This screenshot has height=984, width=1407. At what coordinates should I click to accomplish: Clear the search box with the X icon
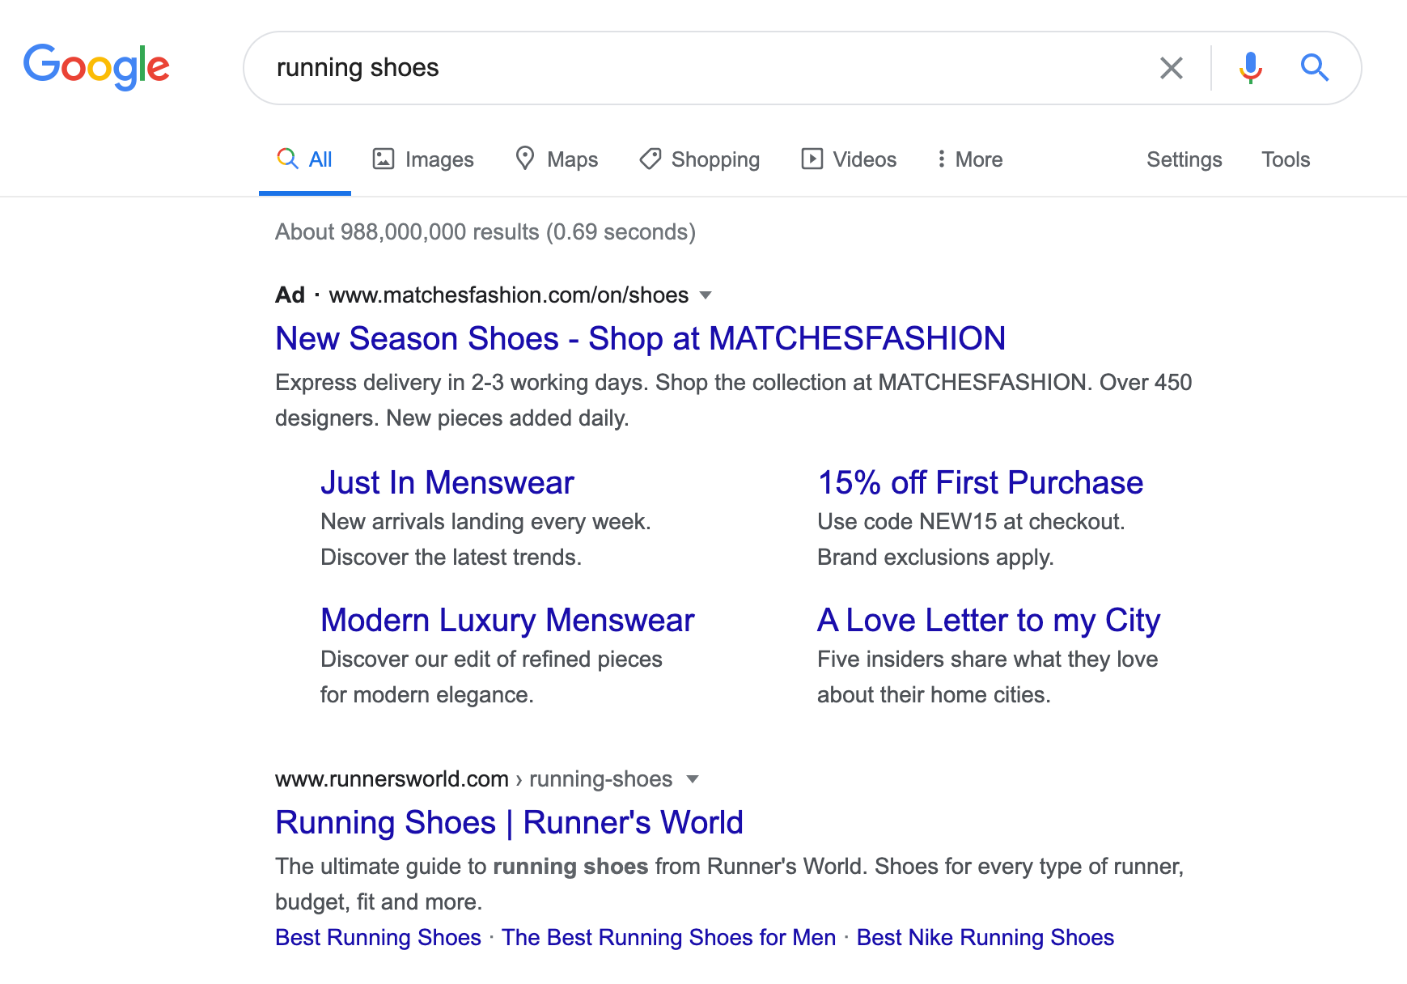point(1171,68)
